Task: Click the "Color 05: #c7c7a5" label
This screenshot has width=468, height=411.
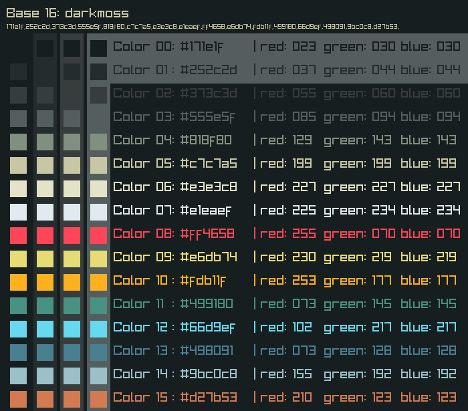Action: tap(175, 164)
